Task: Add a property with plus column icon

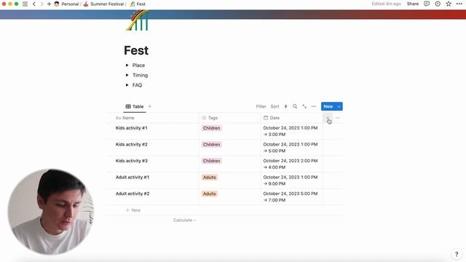Action: coord(328,118)
